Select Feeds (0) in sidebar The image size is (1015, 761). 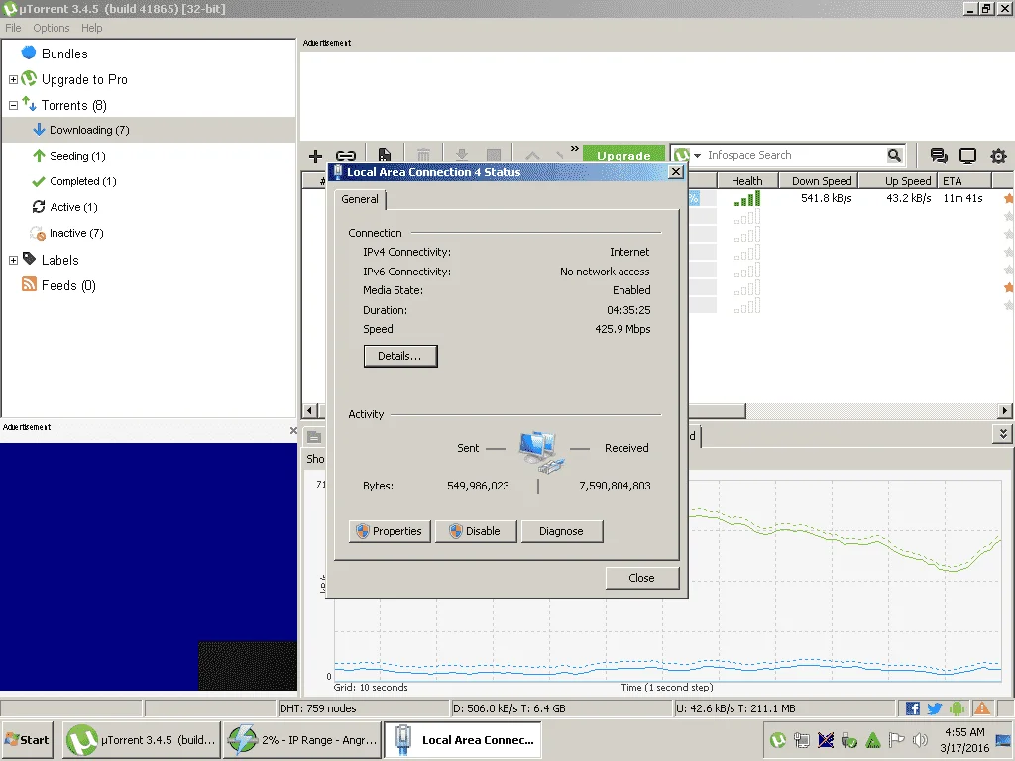[x=68, y=285]
